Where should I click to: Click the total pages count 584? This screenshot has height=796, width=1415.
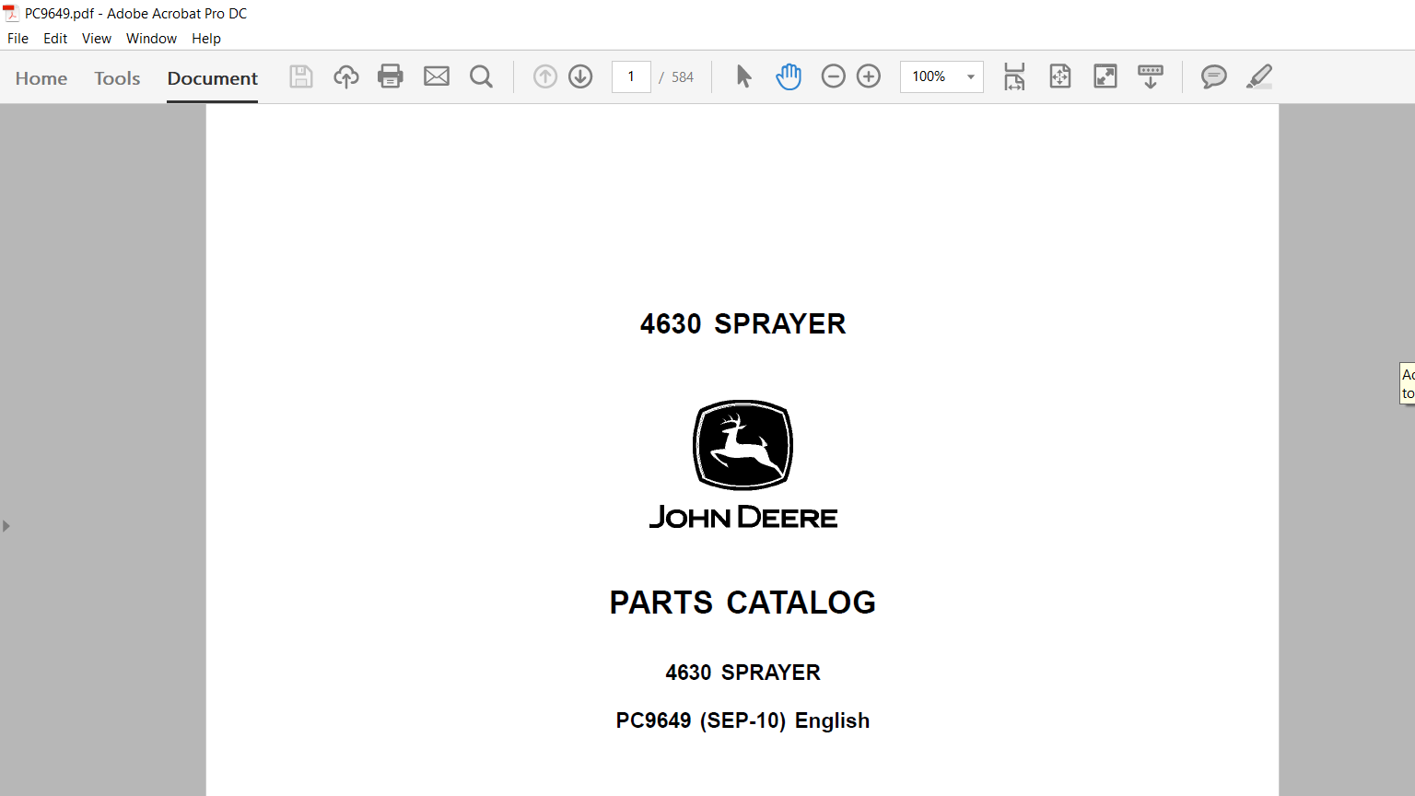click(x=683, y=77)
